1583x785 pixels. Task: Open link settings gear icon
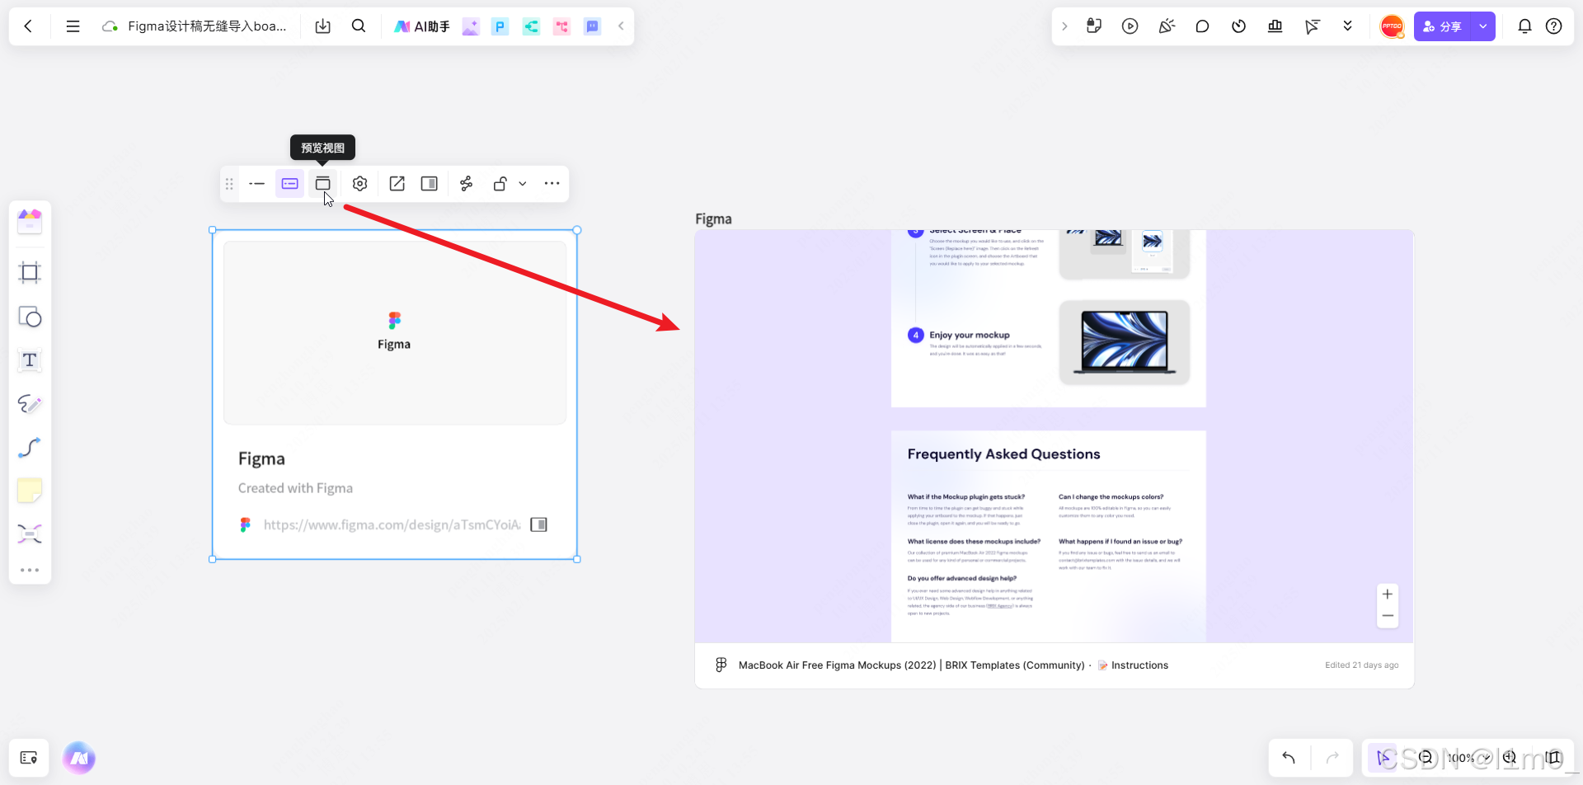[x=359, y=184]
